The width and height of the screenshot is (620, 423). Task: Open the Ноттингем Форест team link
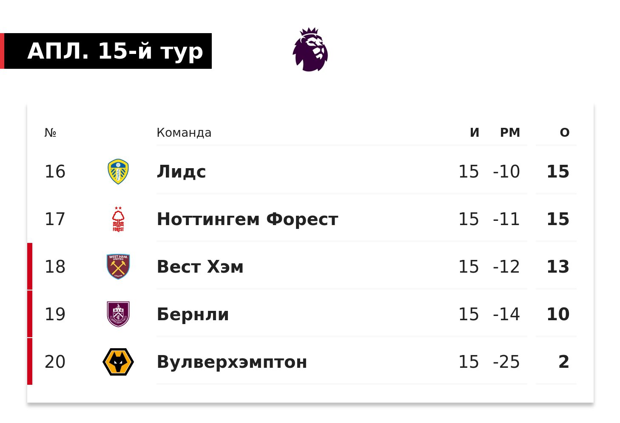[x=247, y=219]
